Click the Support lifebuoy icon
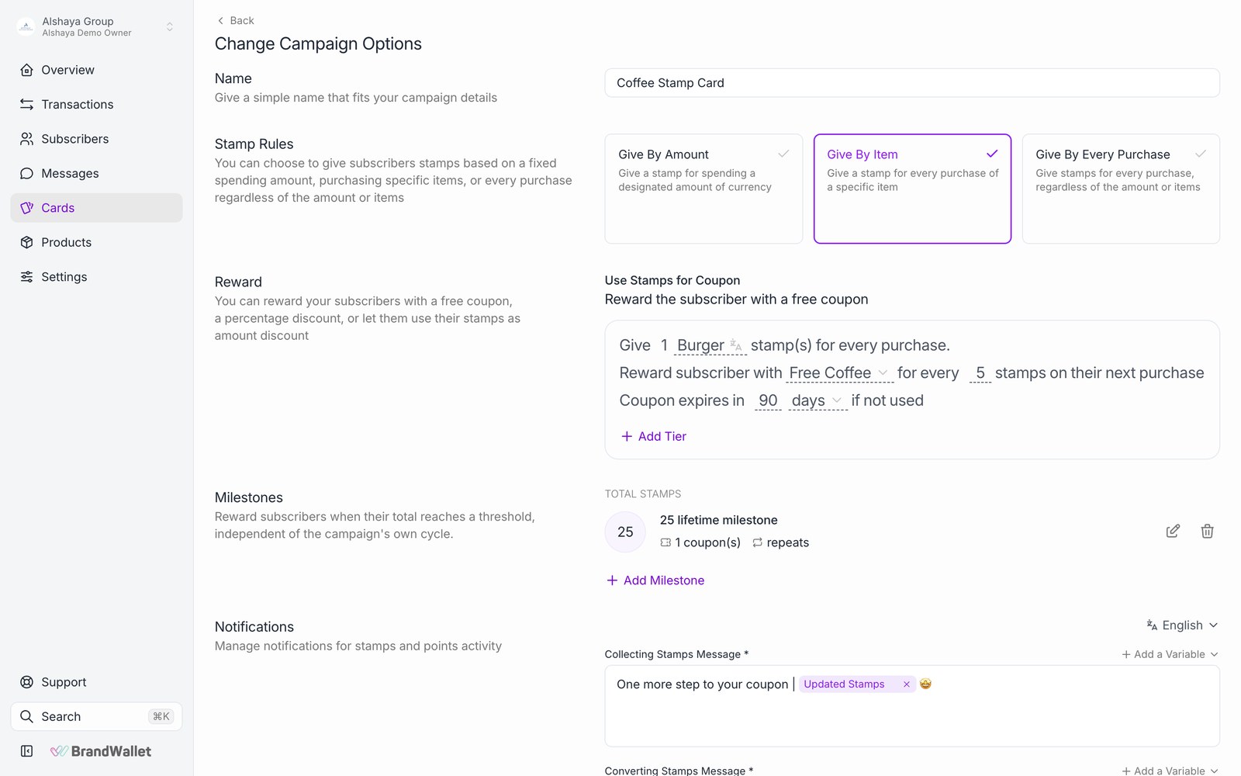This screenshot has height=776, width=1241. [x=26, y=682]
